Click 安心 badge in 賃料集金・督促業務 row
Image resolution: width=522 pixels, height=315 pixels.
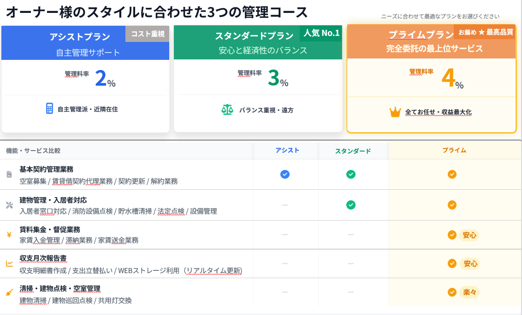469,235
